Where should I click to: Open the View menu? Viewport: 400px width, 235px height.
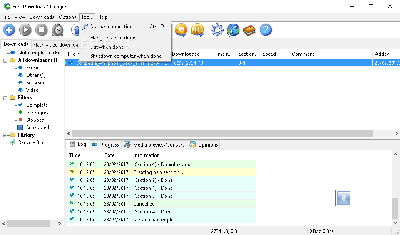[x=20, y=17]
